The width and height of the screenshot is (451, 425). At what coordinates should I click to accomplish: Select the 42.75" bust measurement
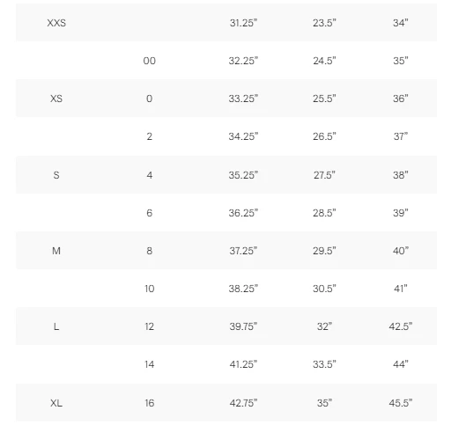pos(243,403)
